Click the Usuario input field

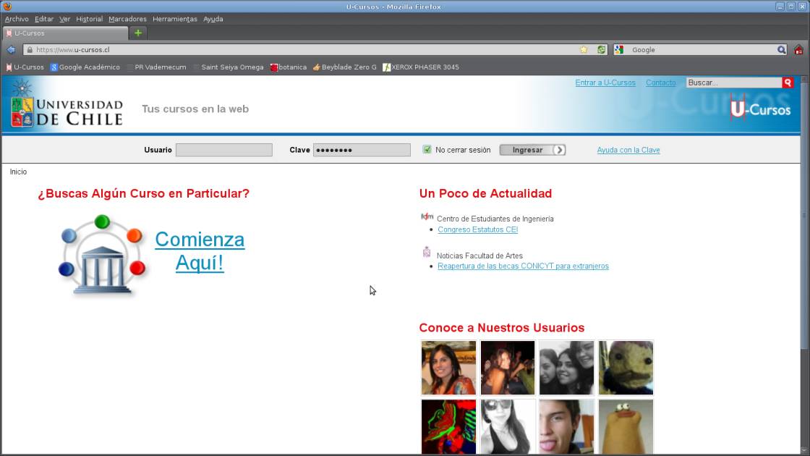(223, 149)
